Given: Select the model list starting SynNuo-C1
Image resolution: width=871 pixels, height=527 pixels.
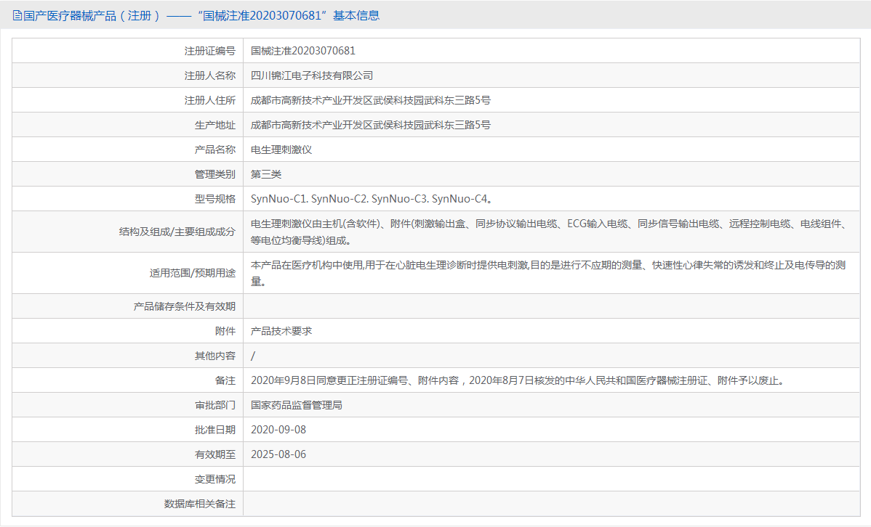Looking at the screenshot, I should click(372, 199).
